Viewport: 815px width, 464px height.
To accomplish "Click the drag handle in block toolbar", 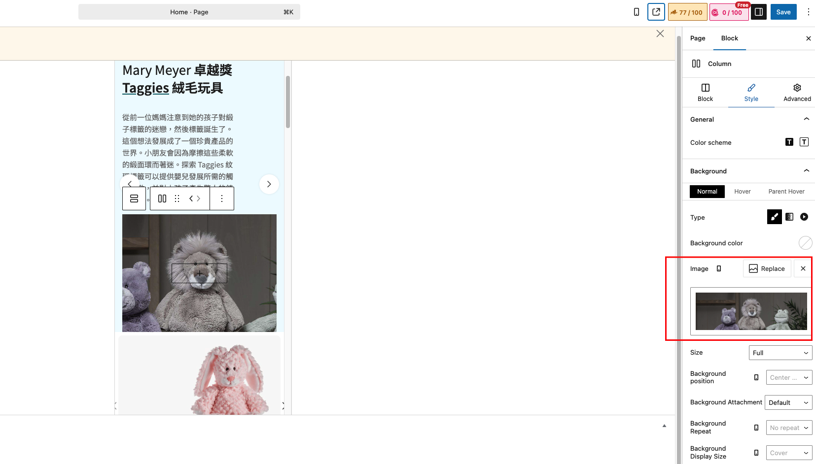I will tap(177, 199).
